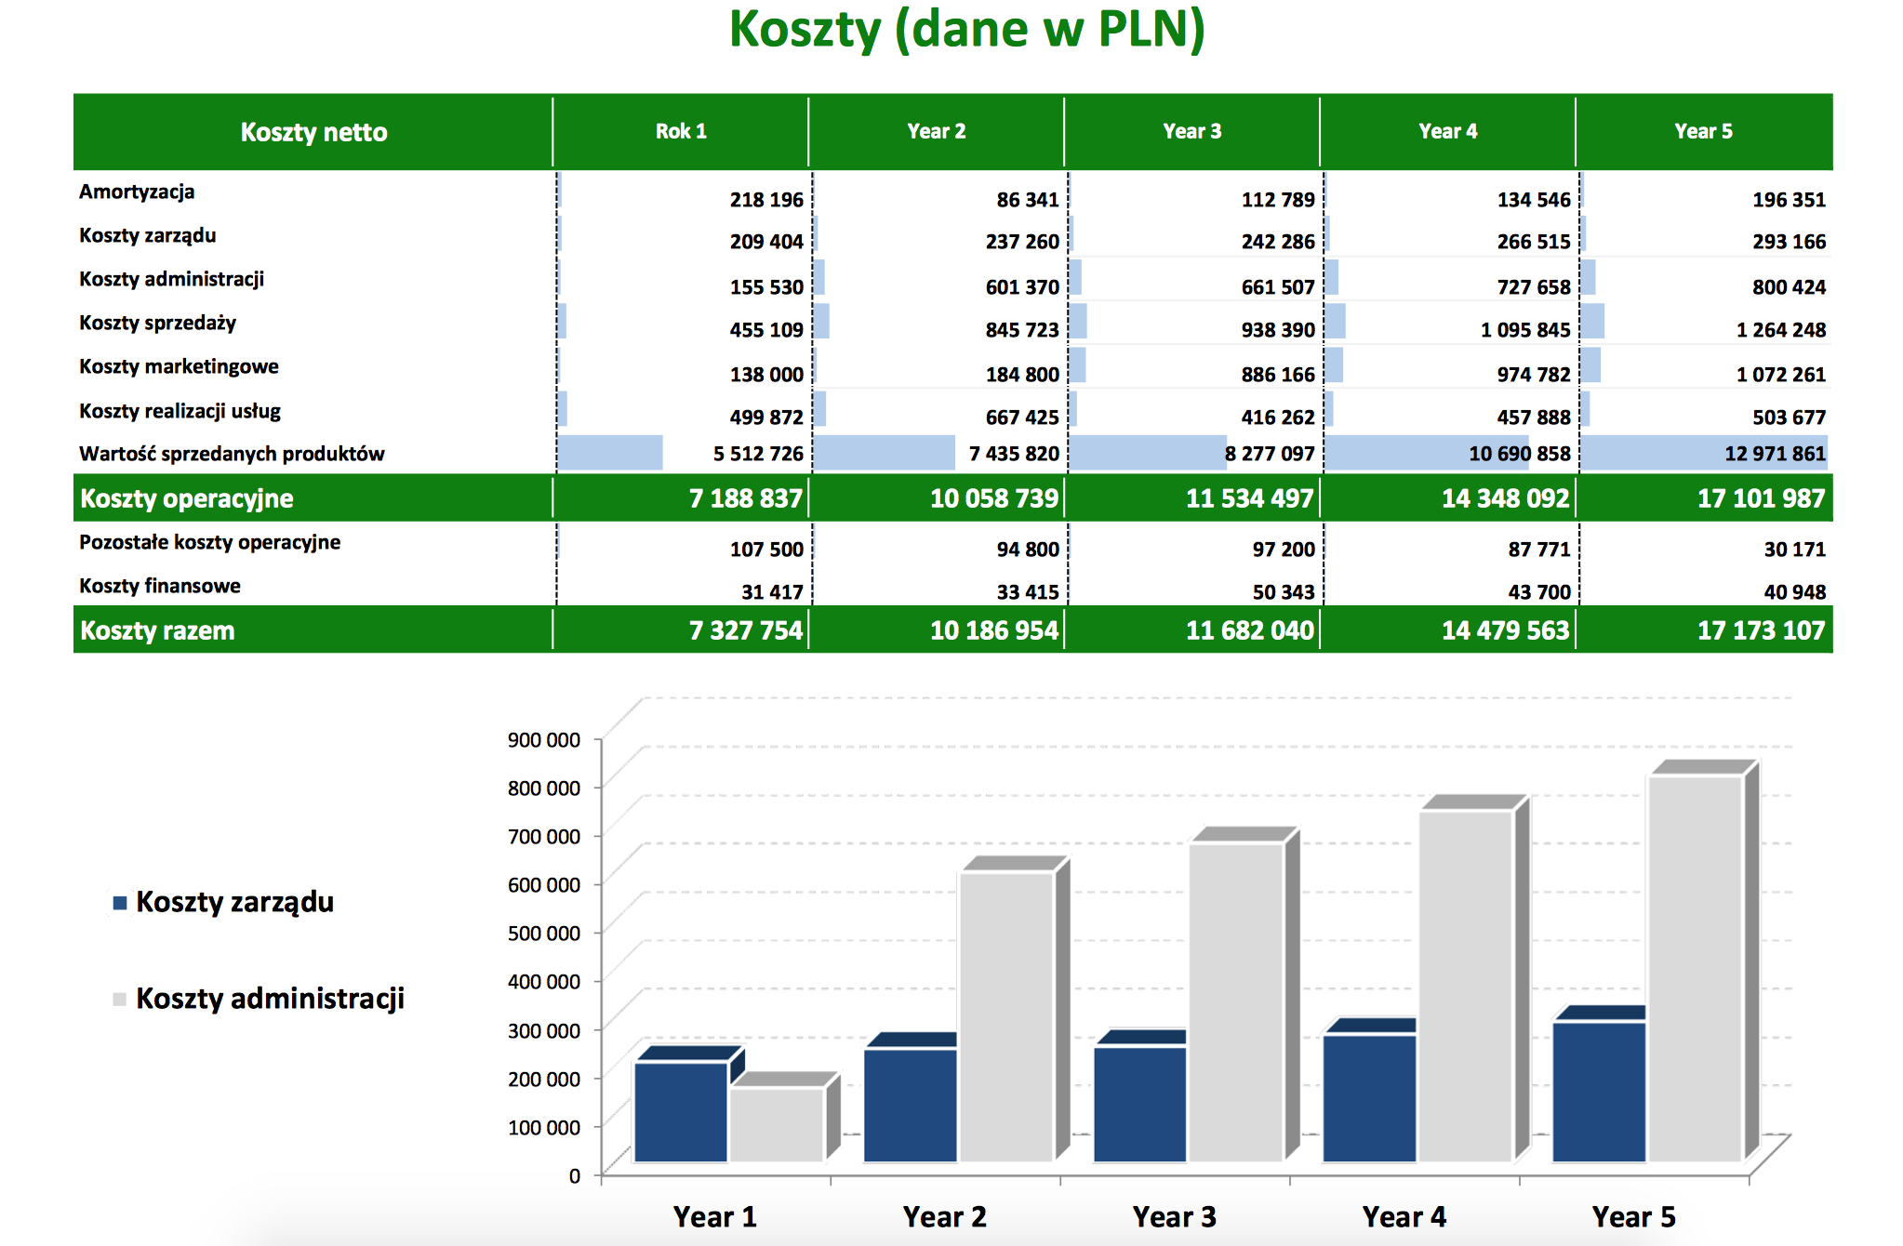Select the total 17 101 987
Screen dimensions: 1903x1246
coord(1762,498)
